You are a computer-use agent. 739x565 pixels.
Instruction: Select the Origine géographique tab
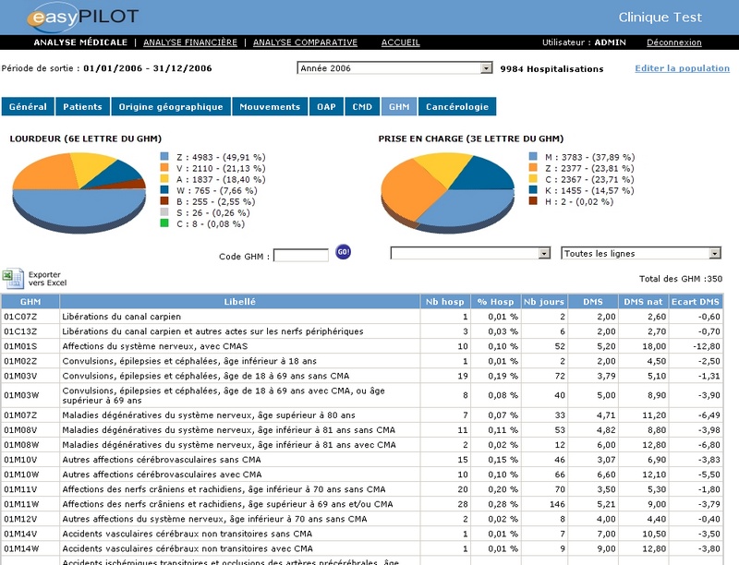click(171, 106)
